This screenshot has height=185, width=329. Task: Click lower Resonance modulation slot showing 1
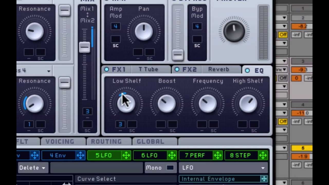[29, 124]
